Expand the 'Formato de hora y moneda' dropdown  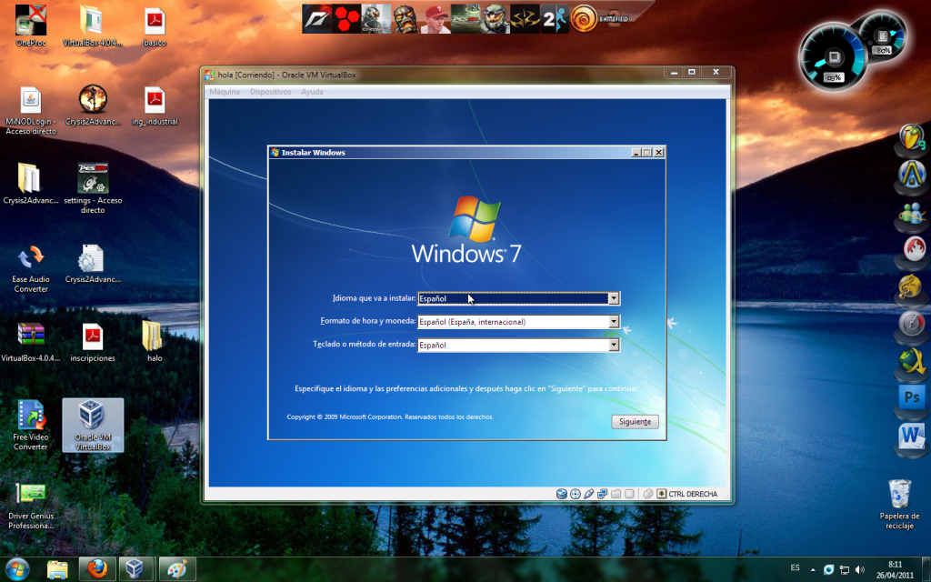(x=614, y=321)
